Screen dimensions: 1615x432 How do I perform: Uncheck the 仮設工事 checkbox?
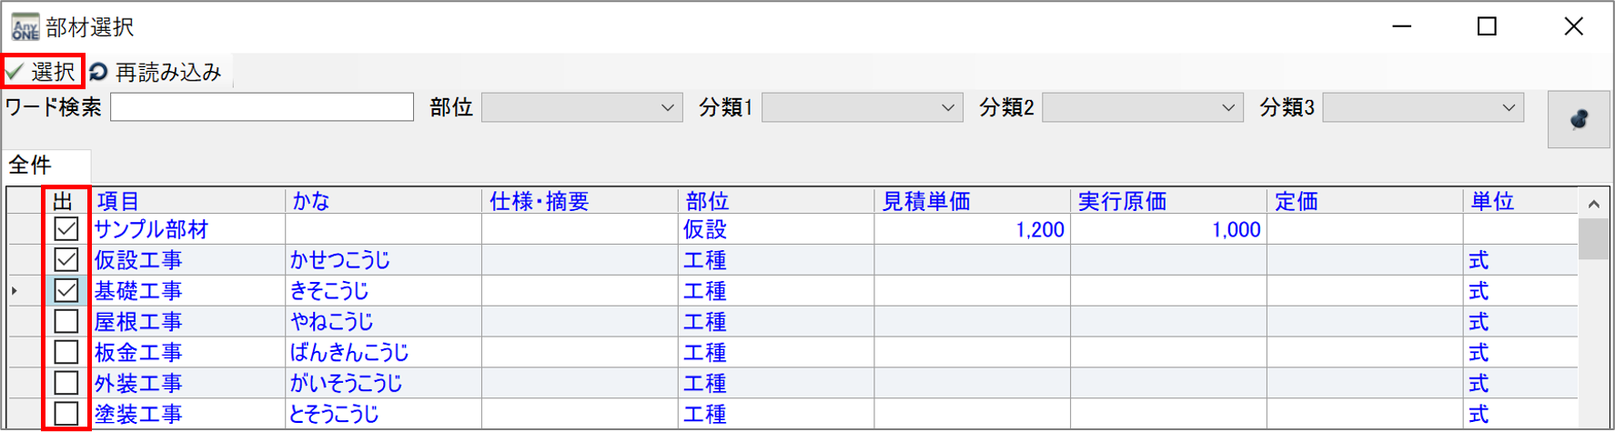tap(66, 260)
